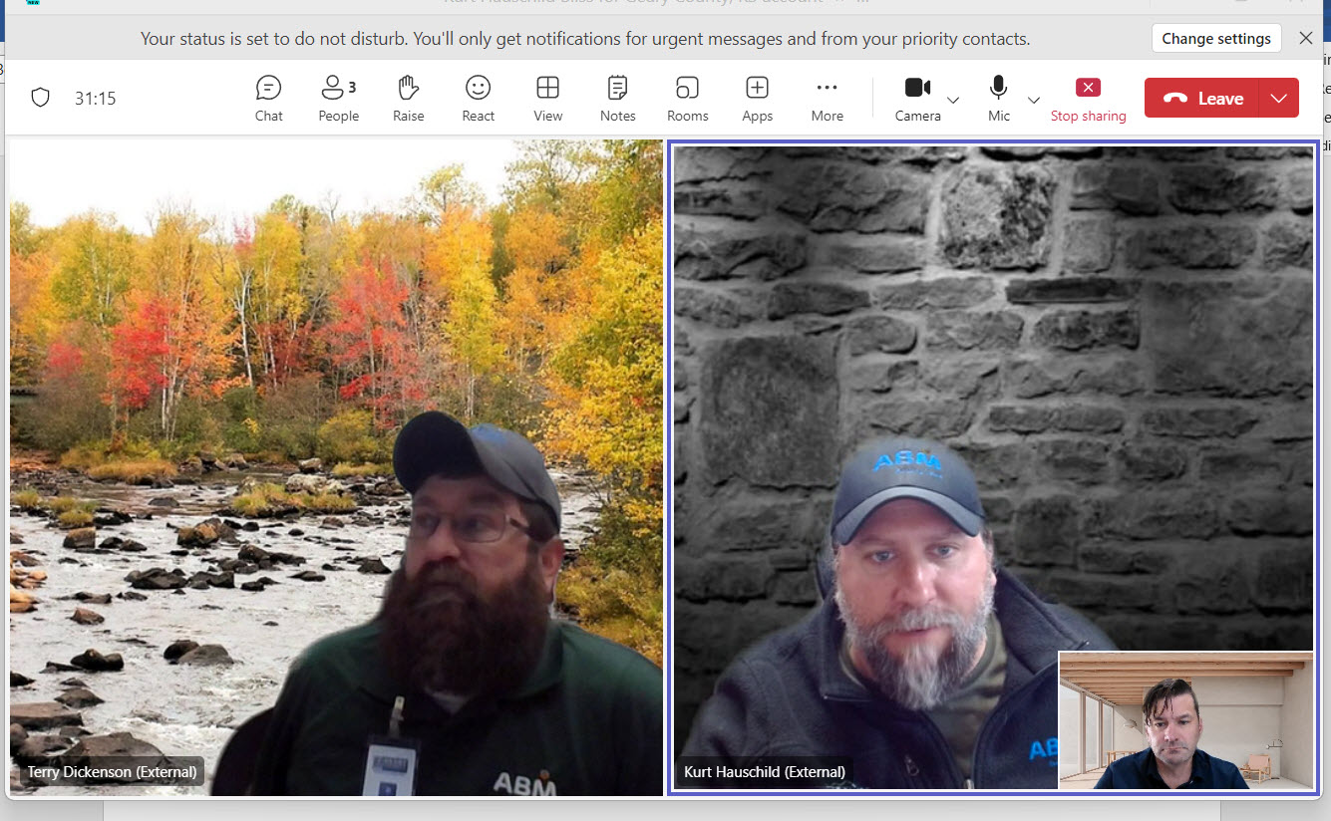Select the self-view video thumbnail
This screenshot has height=821, width=1331.
pyautogui.click(x=1185, y=720)
